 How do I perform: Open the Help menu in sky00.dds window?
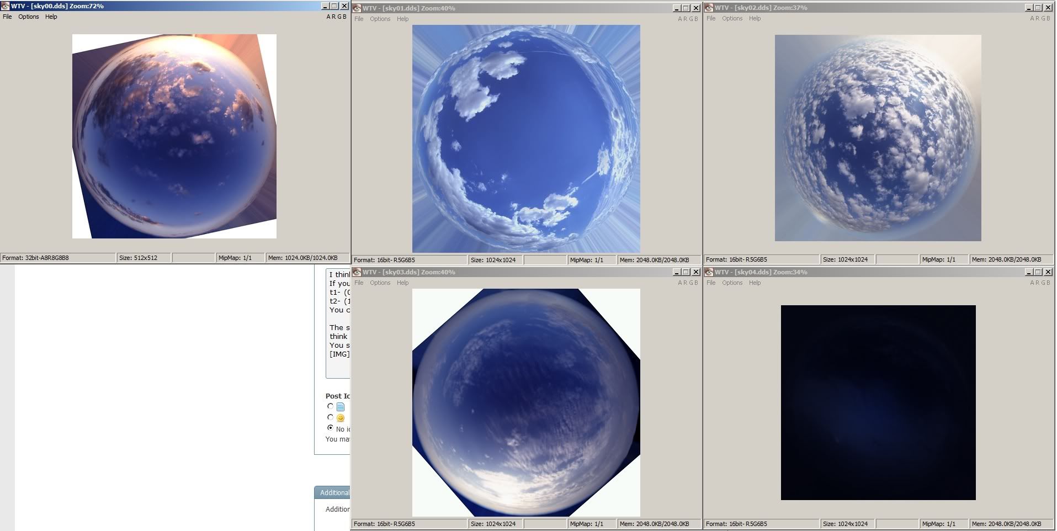point(51,17)
